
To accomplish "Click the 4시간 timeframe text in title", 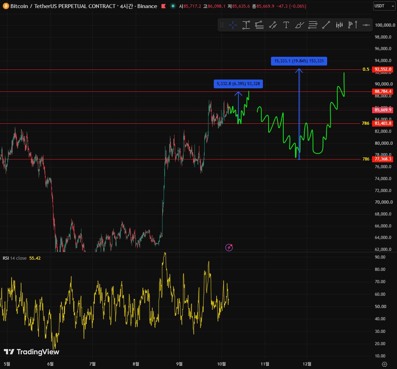I will [126, 6].
